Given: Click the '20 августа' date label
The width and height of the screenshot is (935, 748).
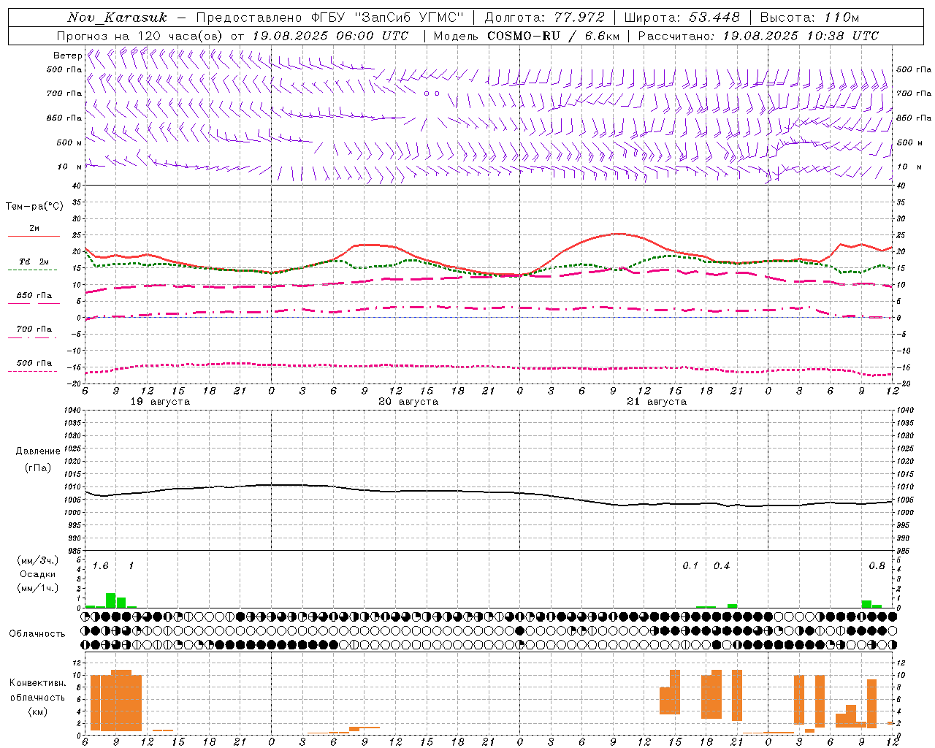Looking at the screenshot, I should pos(408,402).
